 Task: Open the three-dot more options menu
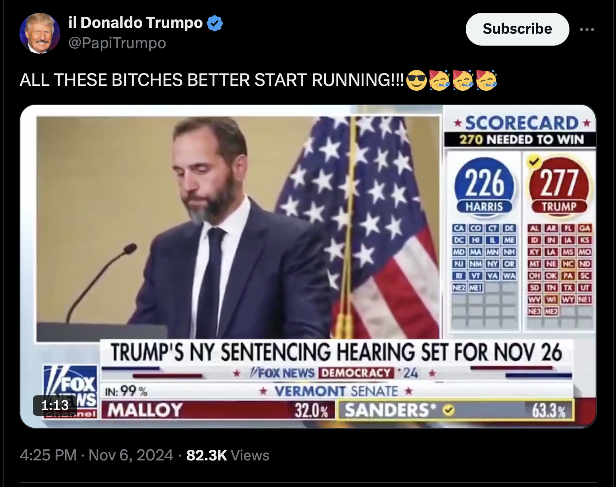[x=587, y=29]
